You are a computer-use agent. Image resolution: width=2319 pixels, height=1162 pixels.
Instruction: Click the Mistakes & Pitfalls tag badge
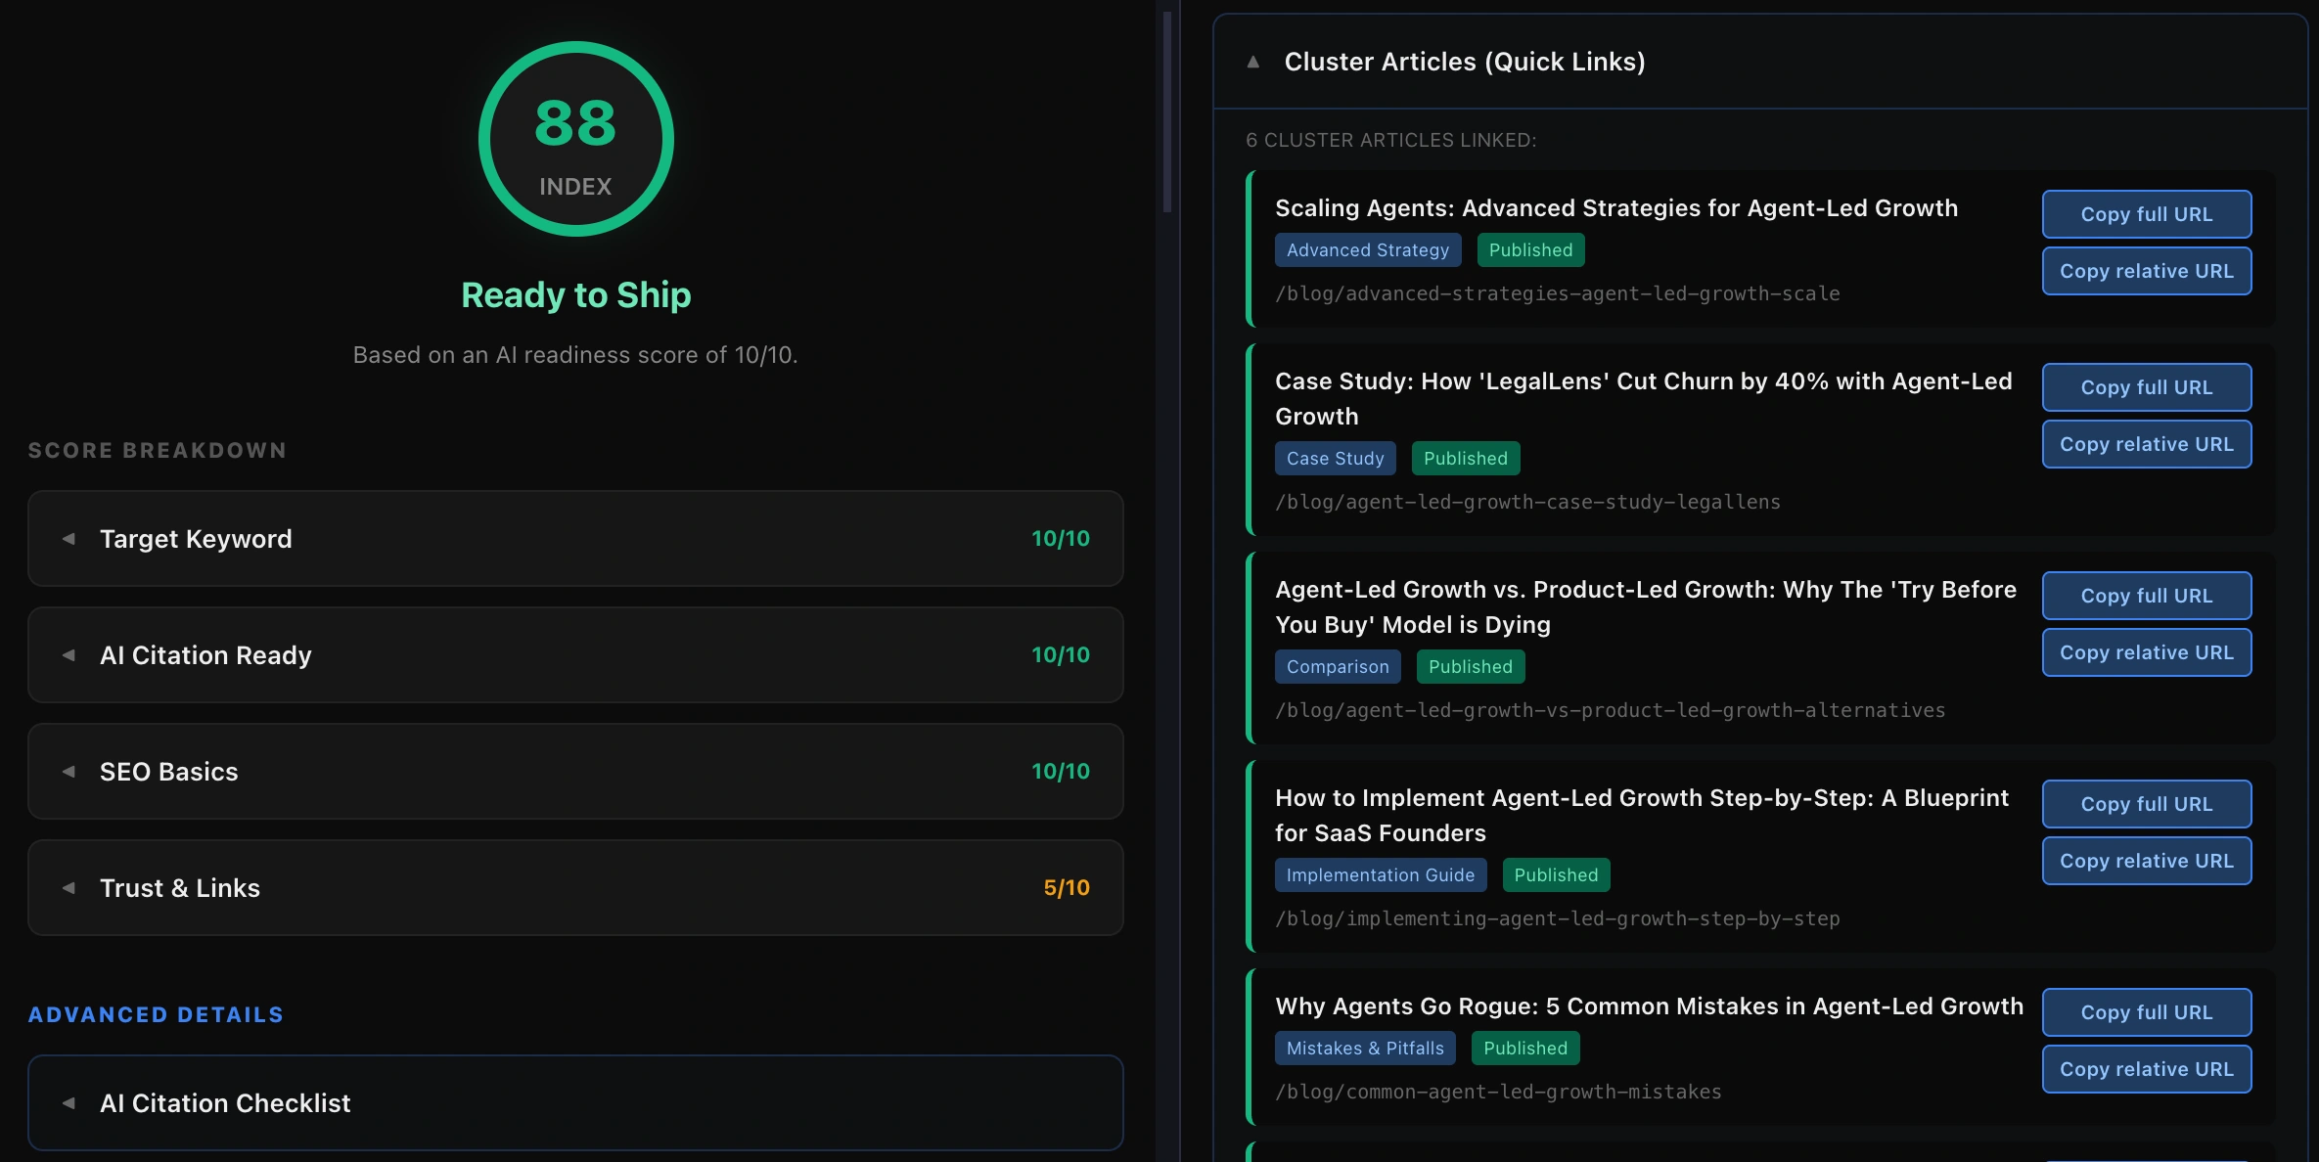tap(1364, 1049)
